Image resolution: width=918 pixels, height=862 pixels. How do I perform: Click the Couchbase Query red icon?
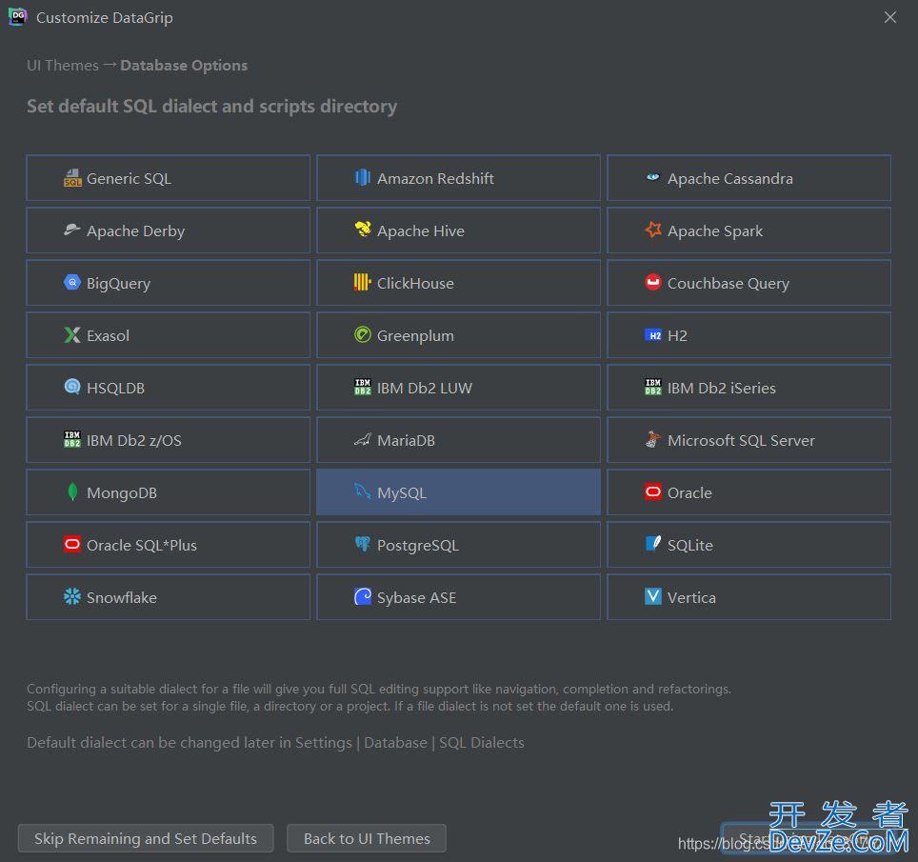[x=652, y=282]
